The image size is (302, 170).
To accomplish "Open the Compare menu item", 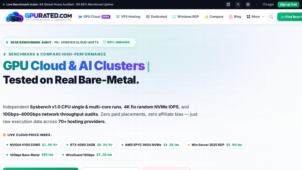I will [214, 17].
